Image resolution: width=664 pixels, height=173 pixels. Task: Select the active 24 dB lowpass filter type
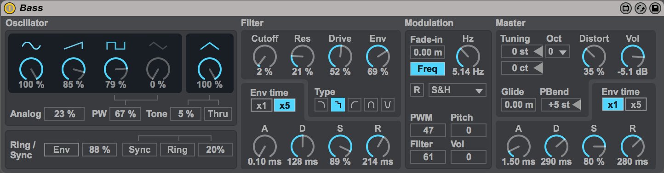(x=338, y=105)
